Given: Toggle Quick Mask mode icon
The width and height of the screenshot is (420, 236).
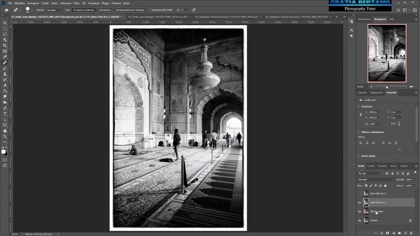Looking at the screenshot, I should click(x=5, y=160).
